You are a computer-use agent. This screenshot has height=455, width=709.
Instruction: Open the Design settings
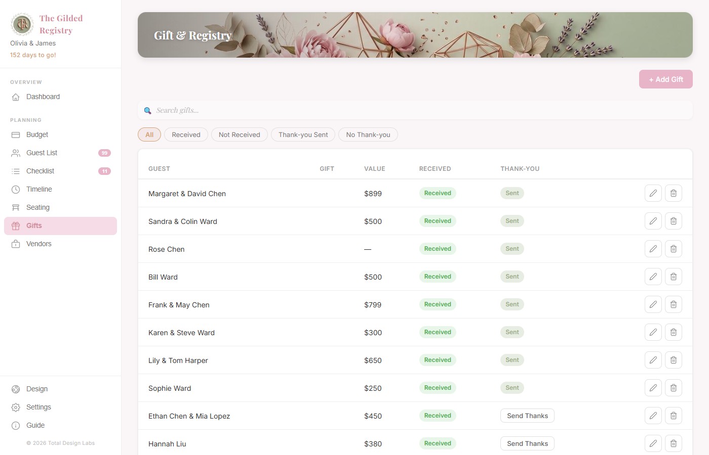[60, 389]
